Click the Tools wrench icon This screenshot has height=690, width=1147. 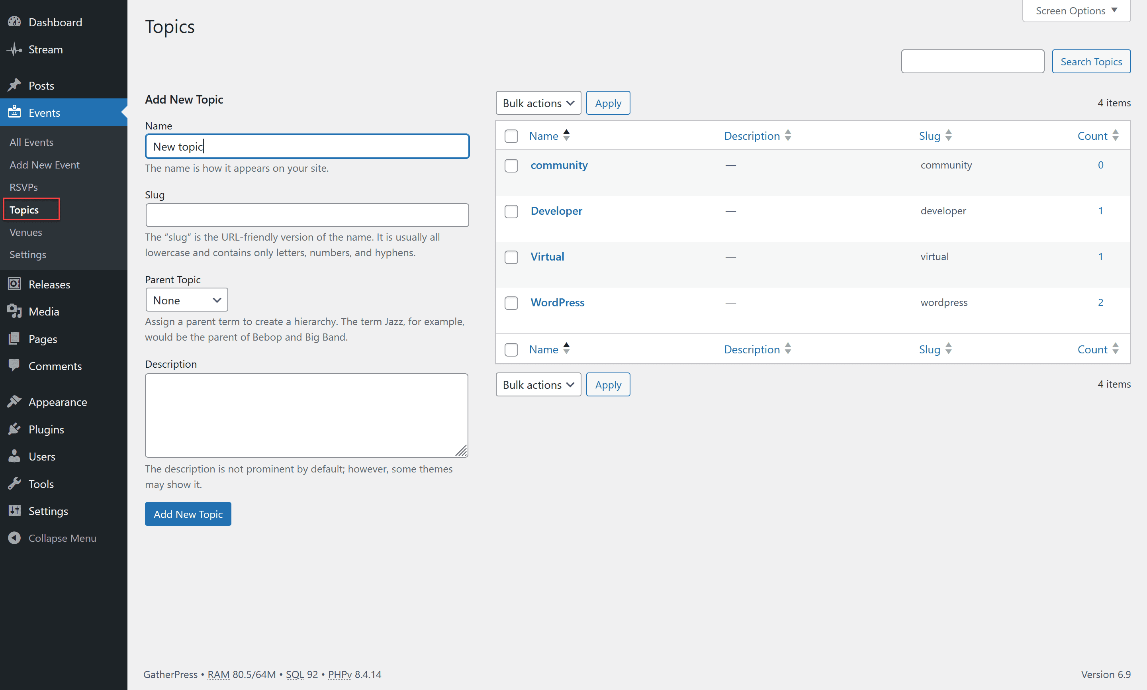point(14,484)
